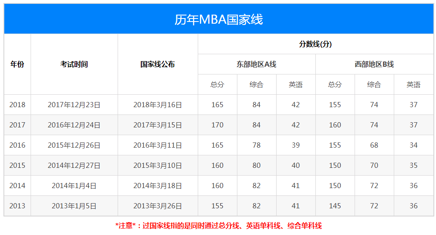Click the 分数线(分) header cell

pos(315,44)
